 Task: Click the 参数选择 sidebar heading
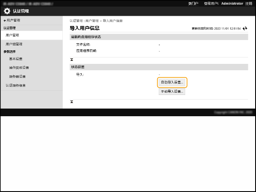10,52
